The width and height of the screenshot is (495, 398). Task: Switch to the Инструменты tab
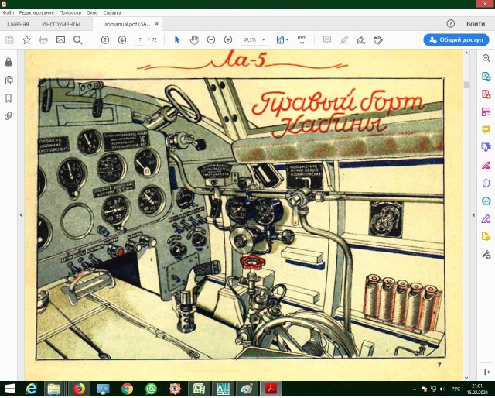point(60,24)
